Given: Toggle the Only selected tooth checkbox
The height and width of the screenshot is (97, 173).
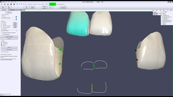Looking at the screenshot, I should (x=162, y=16).
